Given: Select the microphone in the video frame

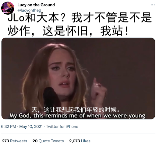Looking at the screenshot, I should coord(51,97).
